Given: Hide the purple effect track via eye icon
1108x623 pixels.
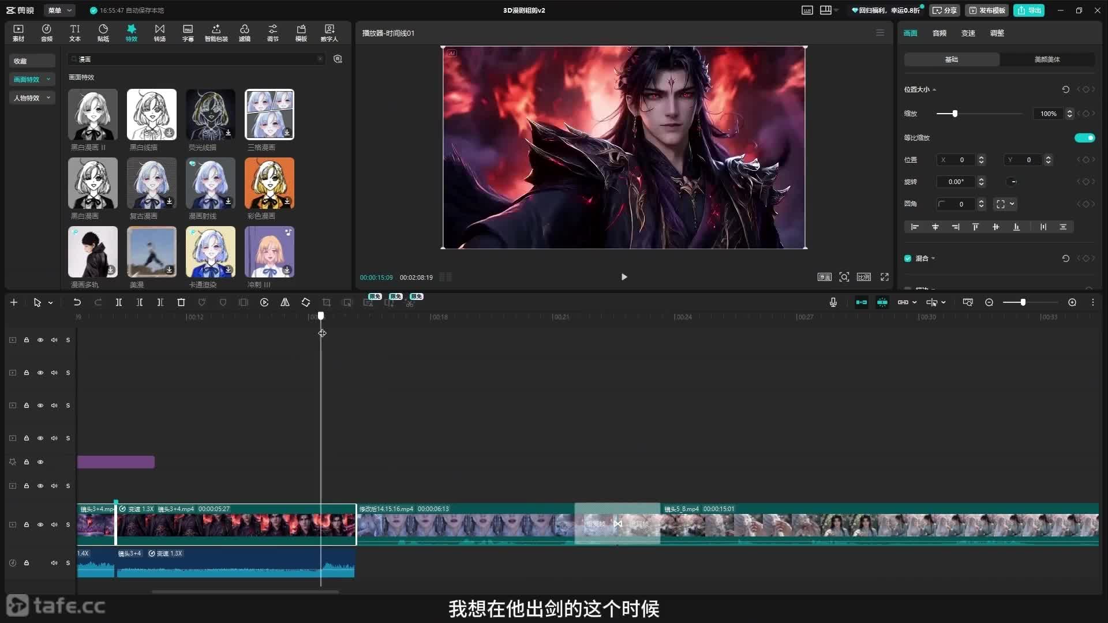Looking at the screenshot, I should (40, 462).
